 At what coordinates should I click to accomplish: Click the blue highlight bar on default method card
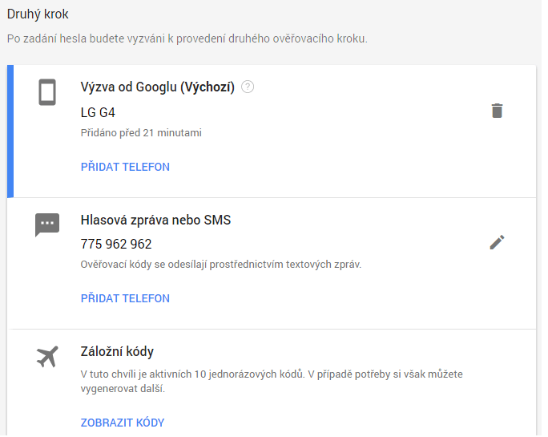[x=10, y=132]
